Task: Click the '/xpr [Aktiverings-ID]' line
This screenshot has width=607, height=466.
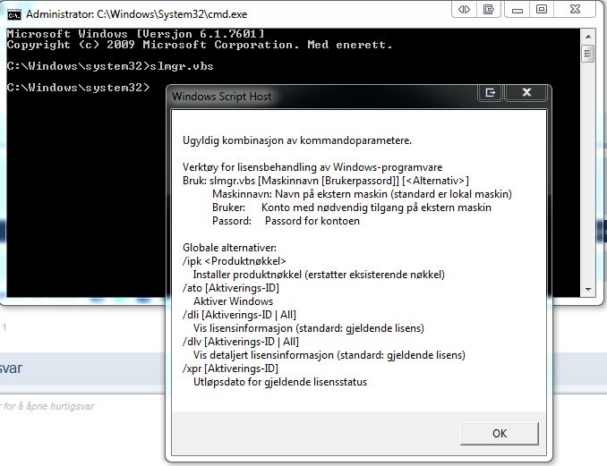Action: pyautogui.click(x=230, y=369)
